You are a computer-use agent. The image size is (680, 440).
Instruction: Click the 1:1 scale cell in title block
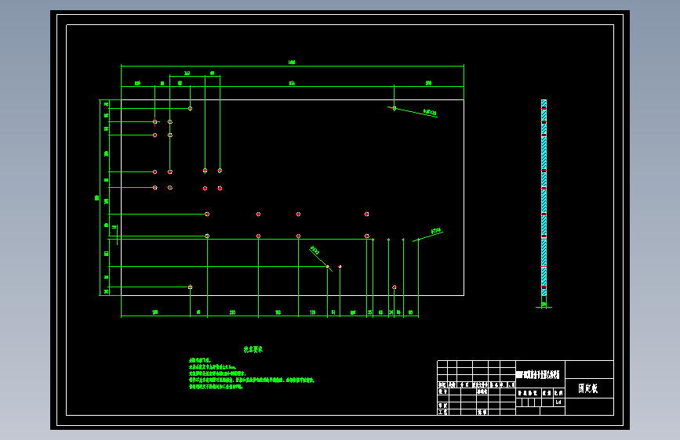558,402
